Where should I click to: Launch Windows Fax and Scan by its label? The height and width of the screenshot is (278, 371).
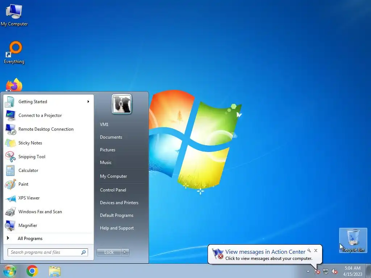(40, 212)
